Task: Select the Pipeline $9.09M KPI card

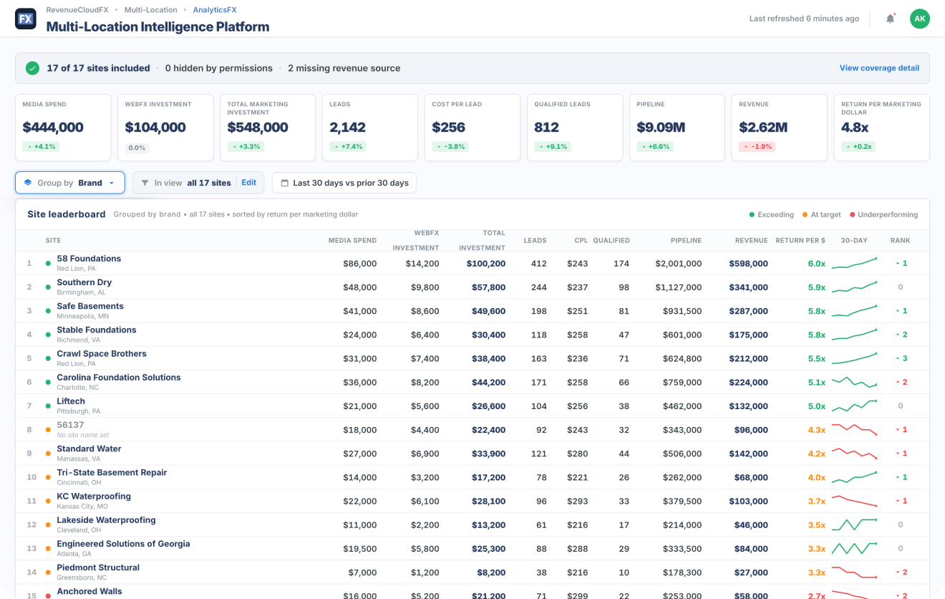Action: coord(677,128)
